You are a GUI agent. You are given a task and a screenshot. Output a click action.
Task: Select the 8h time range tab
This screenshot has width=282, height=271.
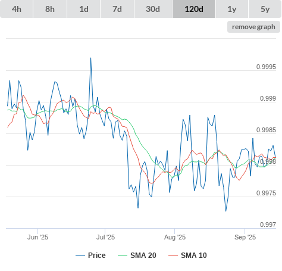pyautogui.click(x=50, y=9)
